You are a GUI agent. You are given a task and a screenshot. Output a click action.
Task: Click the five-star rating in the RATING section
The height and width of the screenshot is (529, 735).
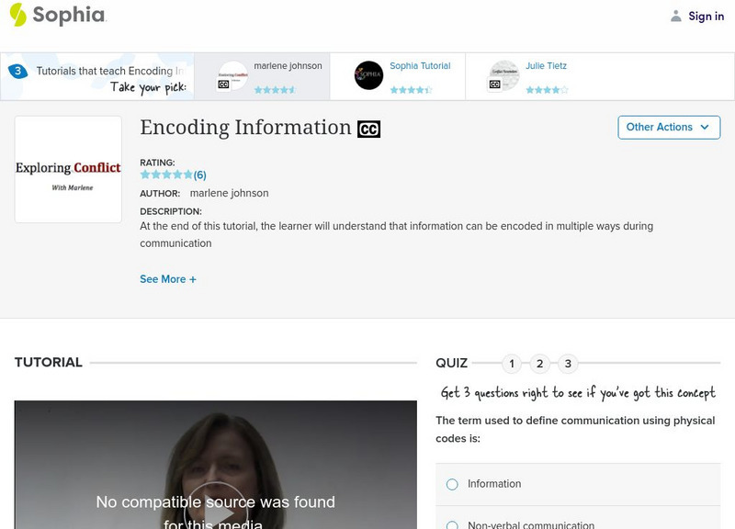(166, 174)
